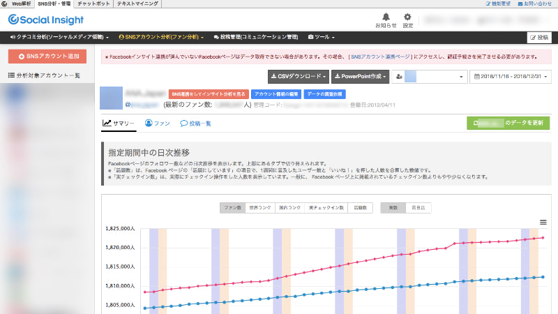Select the ファン数 chart toggle
The image size is (558, 314).
point(233,208)
